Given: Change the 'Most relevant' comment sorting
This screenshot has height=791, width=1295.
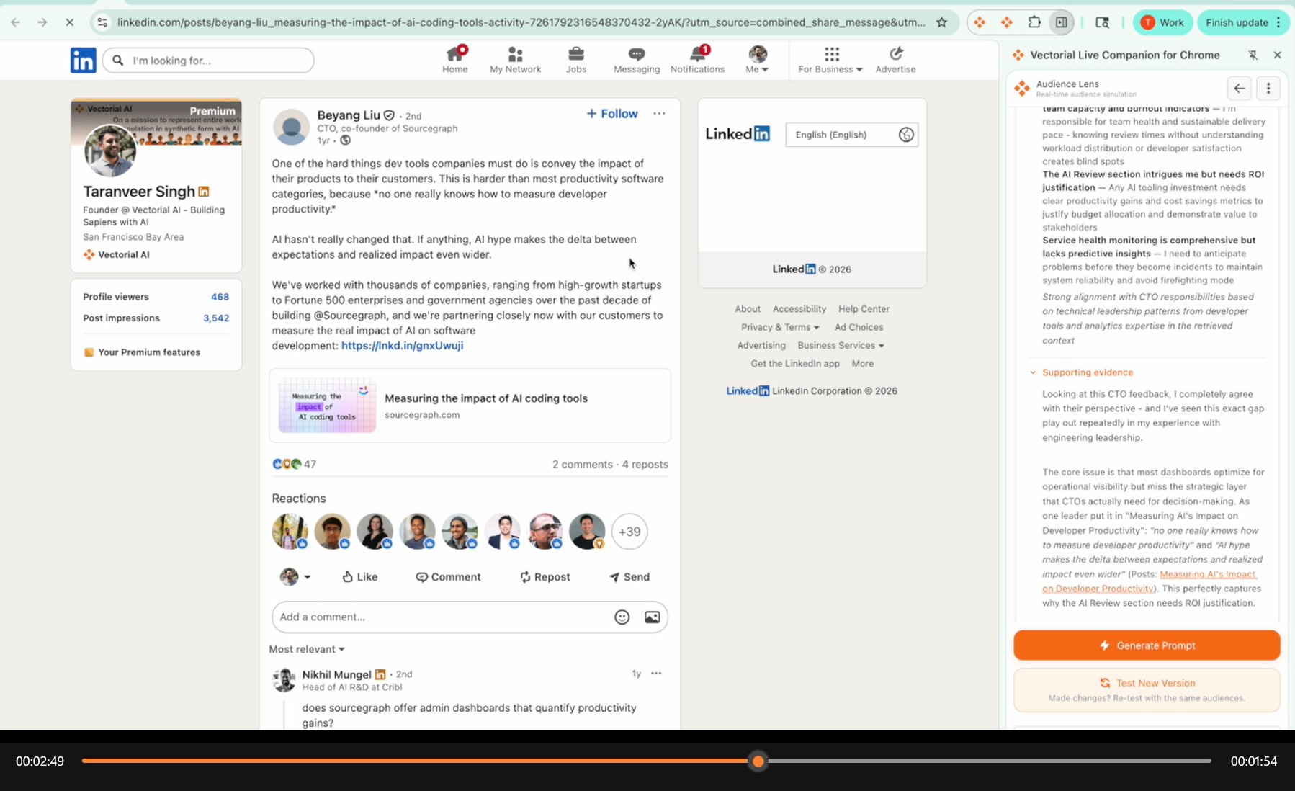Looking at the screenshot, I should 307,649.
